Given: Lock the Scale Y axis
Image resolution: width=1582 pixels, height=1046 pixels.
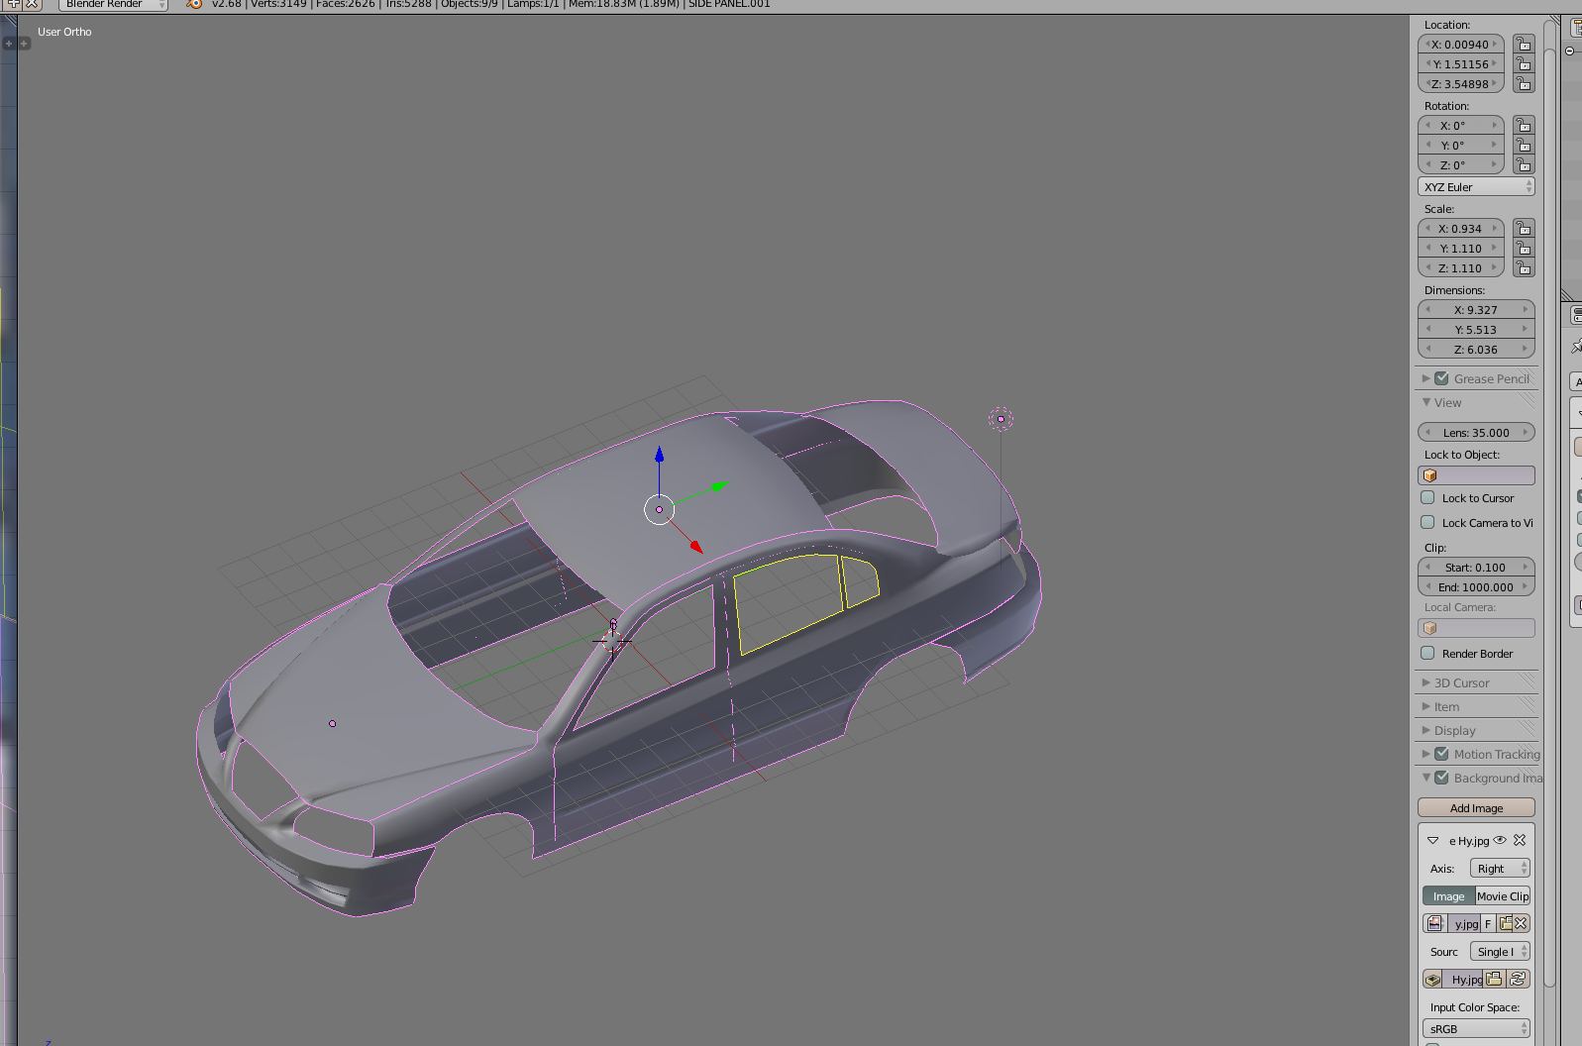Looking at the screenshot, I should pyautogui.click(x=1524, y=249).
